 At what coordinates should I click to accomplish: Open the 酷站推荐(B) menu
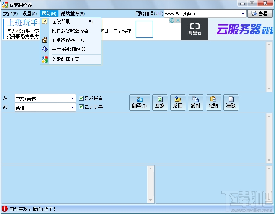[x=73, y=14]
